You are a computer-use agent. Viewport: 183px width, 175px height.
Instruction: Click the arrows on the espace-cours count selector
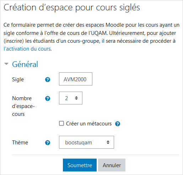pyautogui.click(x=76, y=98)
